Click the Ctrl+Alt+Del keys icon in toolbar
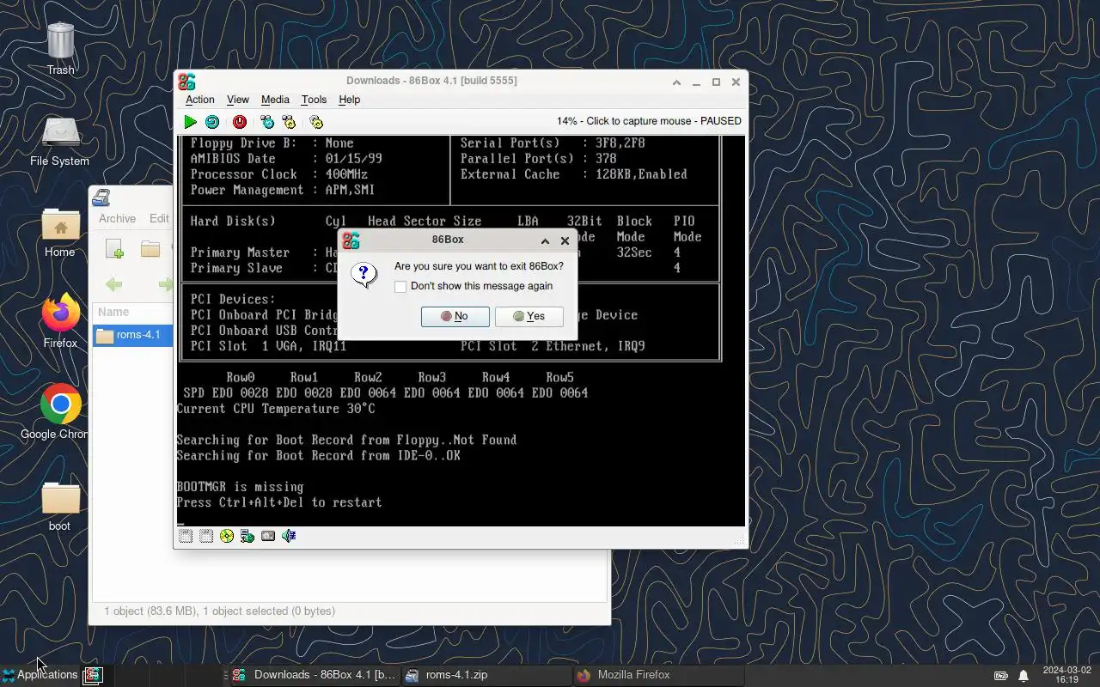Viewport: 1100px width, 687px height. click(x=267, y=122)
